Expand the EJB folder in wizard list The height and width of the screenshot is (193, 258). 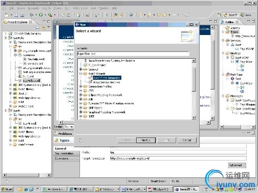tap(80, 99)
